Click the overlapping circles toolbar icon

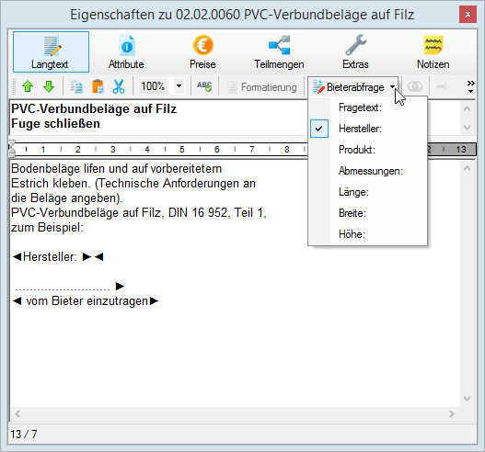coord(415,86)
